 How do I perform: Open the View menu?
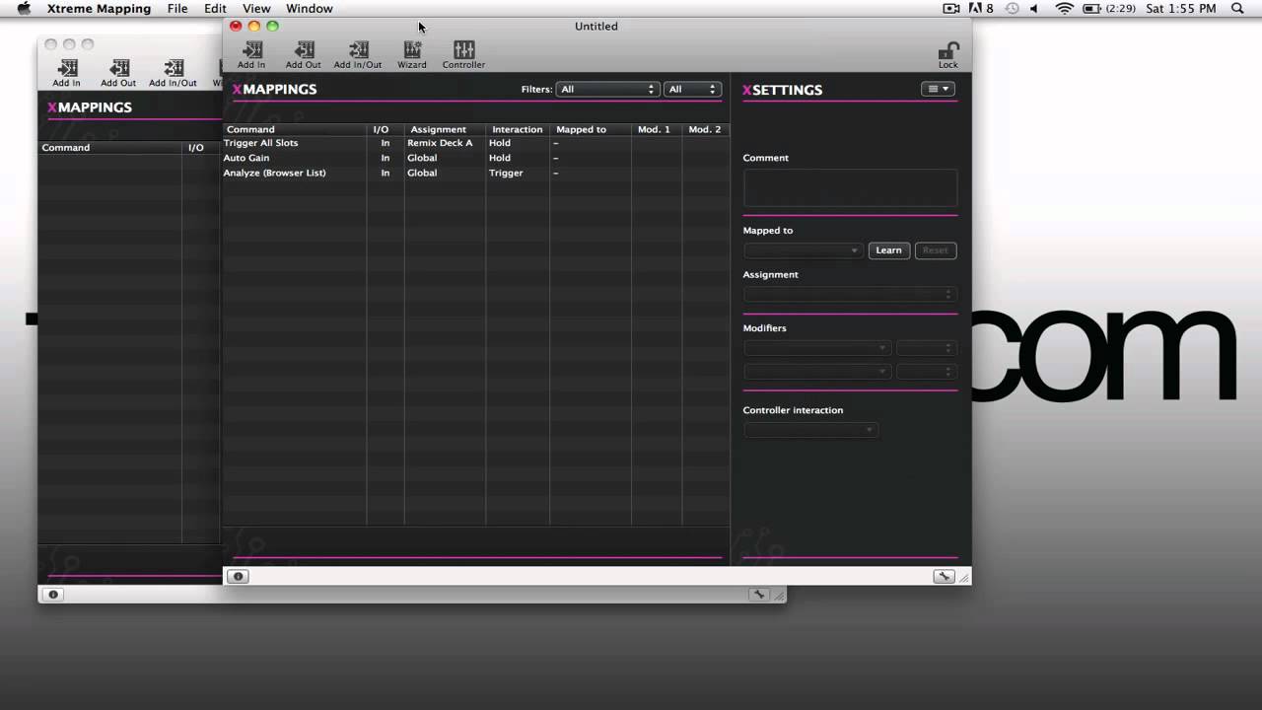tap(256, 8)
